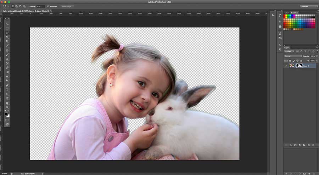The image size is (319, 175).
Task: Click the layer mask thumbnail of Layer 0
Action: coord(299,66)
